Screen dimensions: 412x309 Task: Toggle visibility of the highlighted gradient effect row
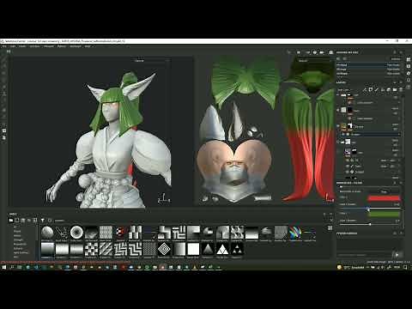pyautogui.click(x=343, y=135)
